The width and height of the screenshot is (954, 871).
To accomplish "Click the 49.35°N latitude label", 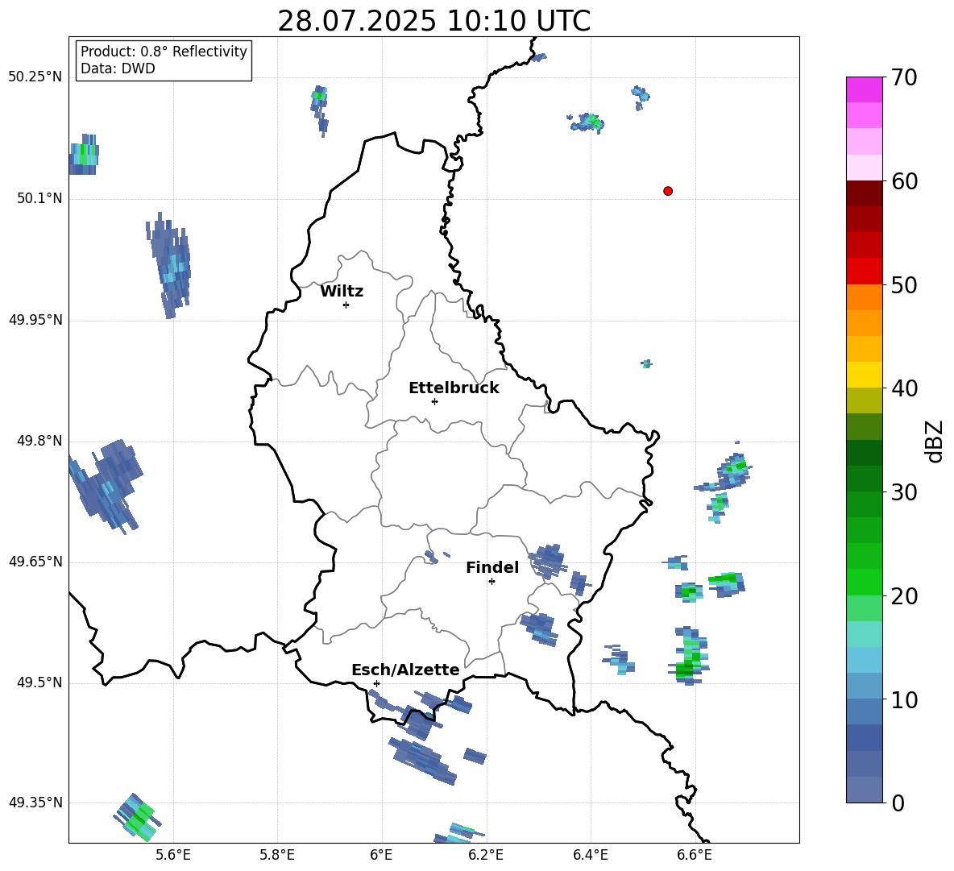I will (35, 803).
